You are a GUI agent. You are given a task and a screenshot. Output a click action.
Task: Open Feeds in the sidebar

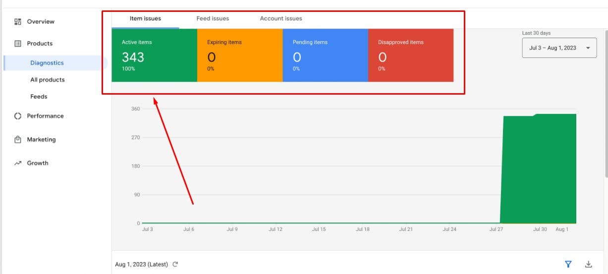(x=39, y=97)
